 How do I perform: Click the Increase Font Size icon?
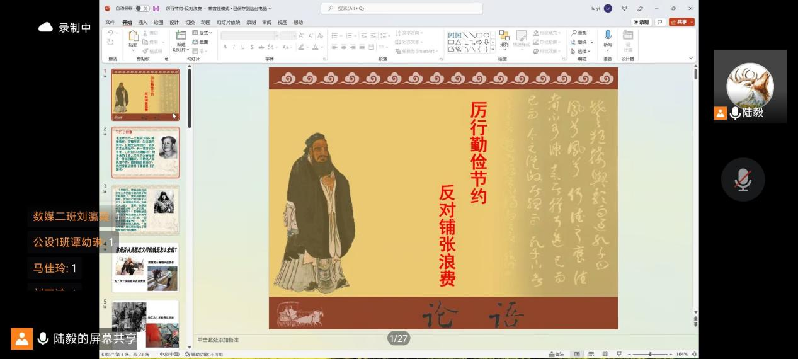302,36
